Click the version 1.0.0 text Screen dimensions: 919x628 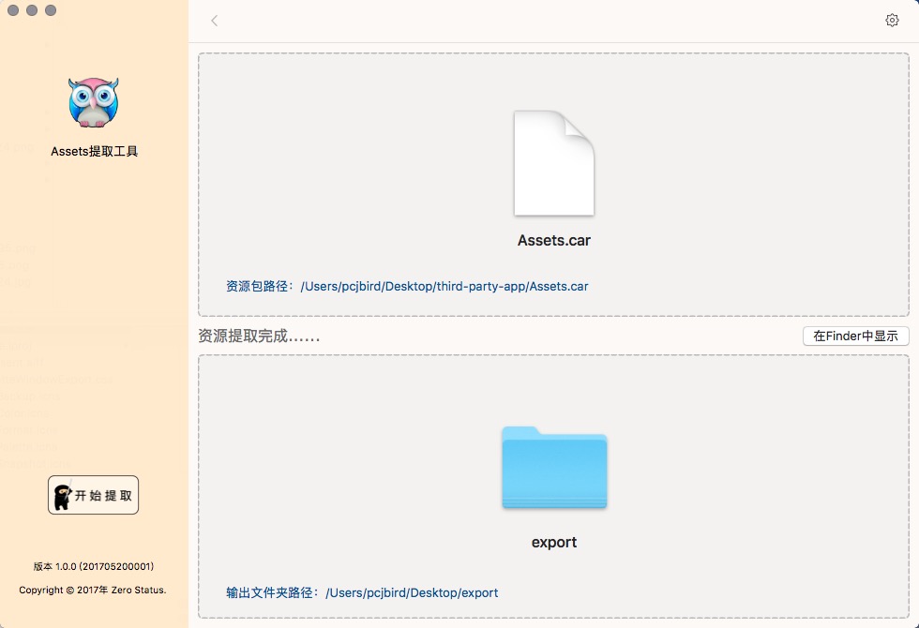[93, 566]
